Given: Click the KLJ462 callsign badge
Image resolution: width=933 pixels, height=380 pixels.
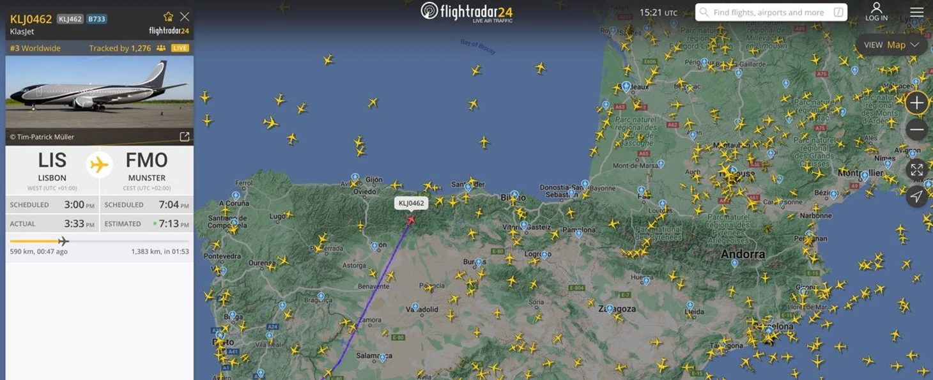Looking at the screenshot, I should click(x=70, y=19).
